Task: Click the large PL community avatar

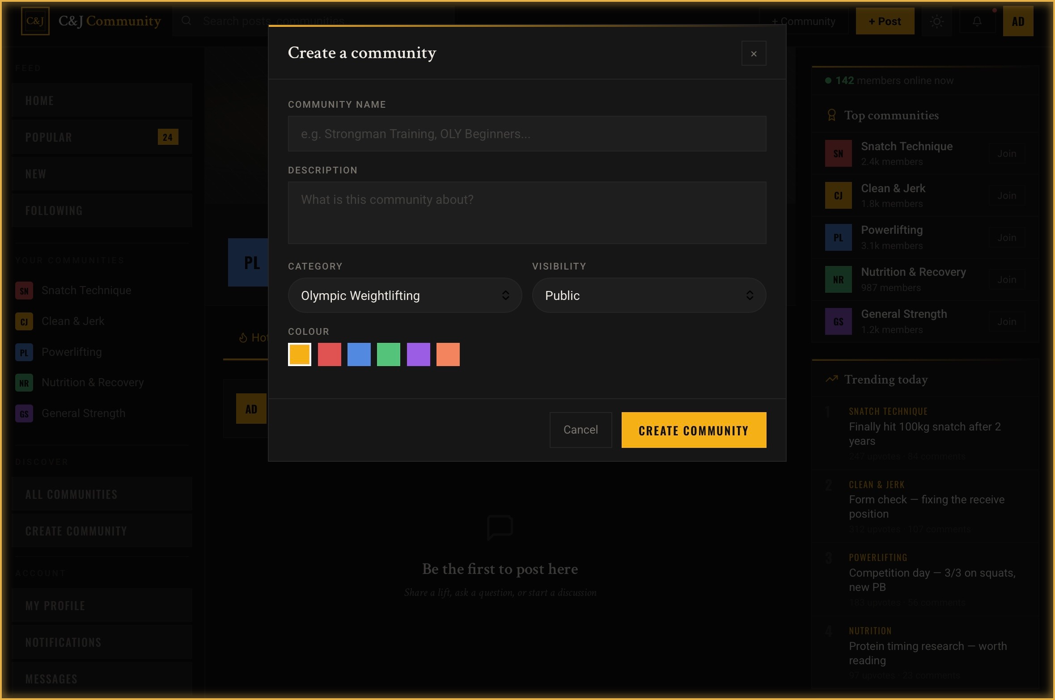Action: [x=248, y=262]
